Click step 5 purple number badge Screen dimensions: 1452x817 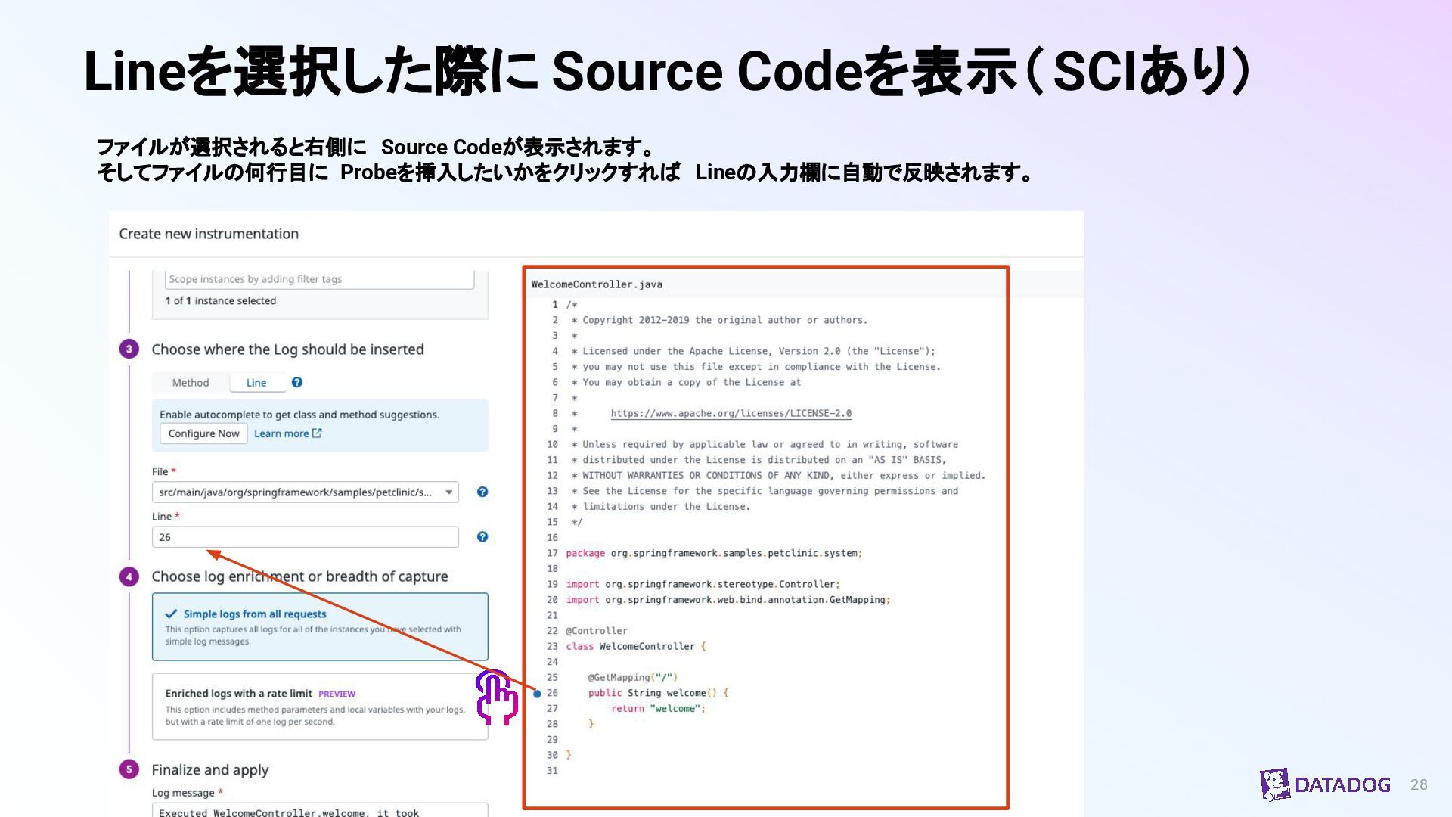click(x=129, y=770)
